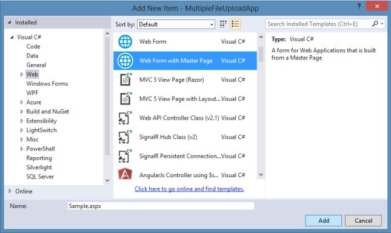This screenshot has height=233, width=391.
Task: Expand the Misc node arrow
Action: (22, 140)
